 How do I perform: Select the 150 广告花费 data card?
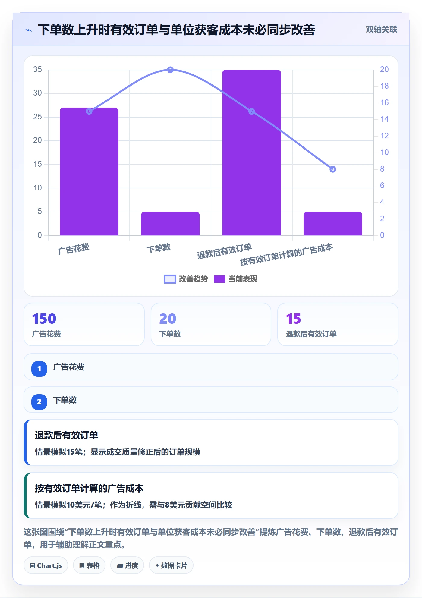84,324
